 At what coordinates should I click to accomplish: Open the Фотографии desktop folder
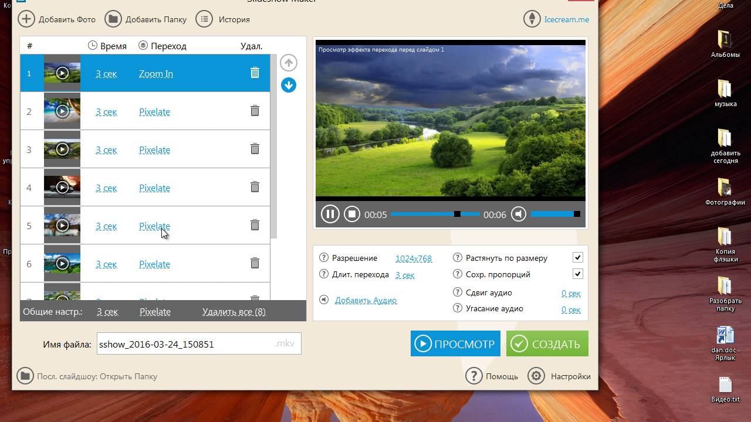(x=725, y=192)
